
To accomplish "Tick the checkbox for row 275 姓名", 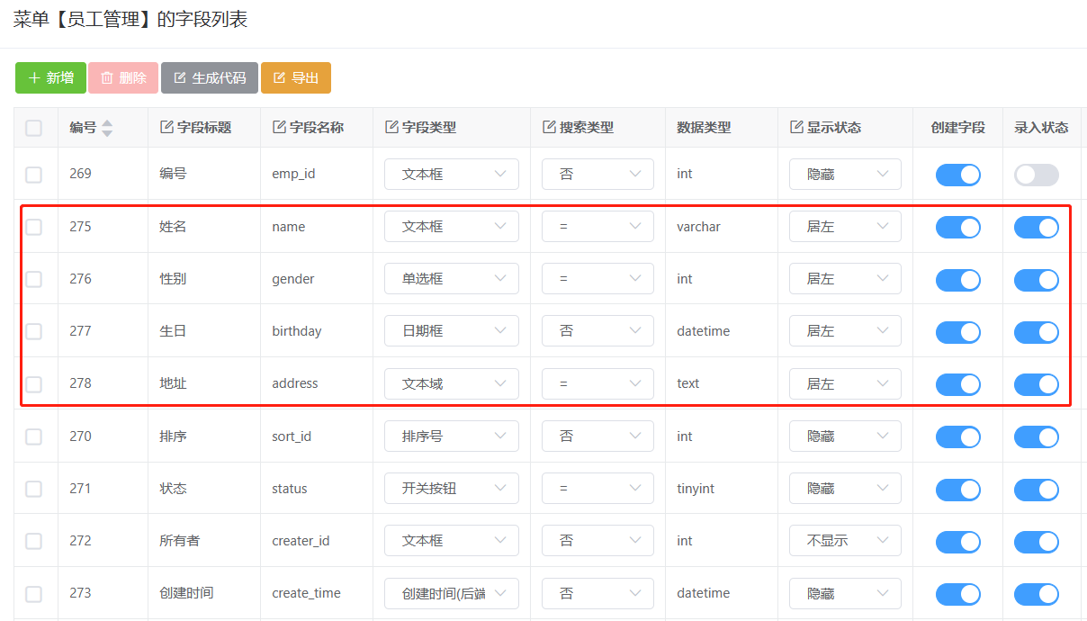I will (x=33, y=227).
